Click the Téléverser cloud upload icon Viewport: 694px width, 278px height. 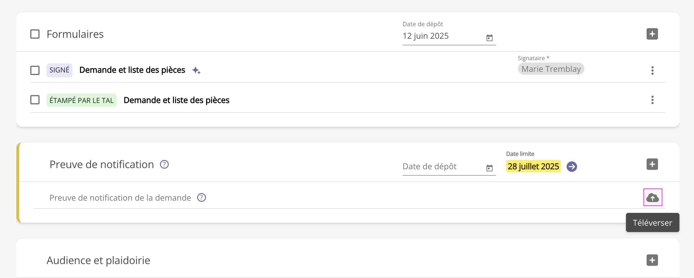tap(652, 198)
